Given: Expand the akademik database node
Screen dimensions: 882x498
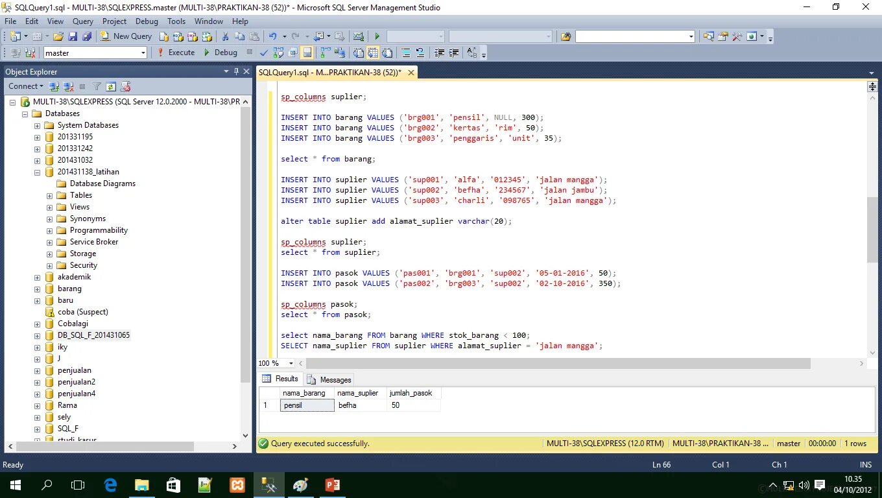Looking at the screenshot, I should tap(38, 277).
